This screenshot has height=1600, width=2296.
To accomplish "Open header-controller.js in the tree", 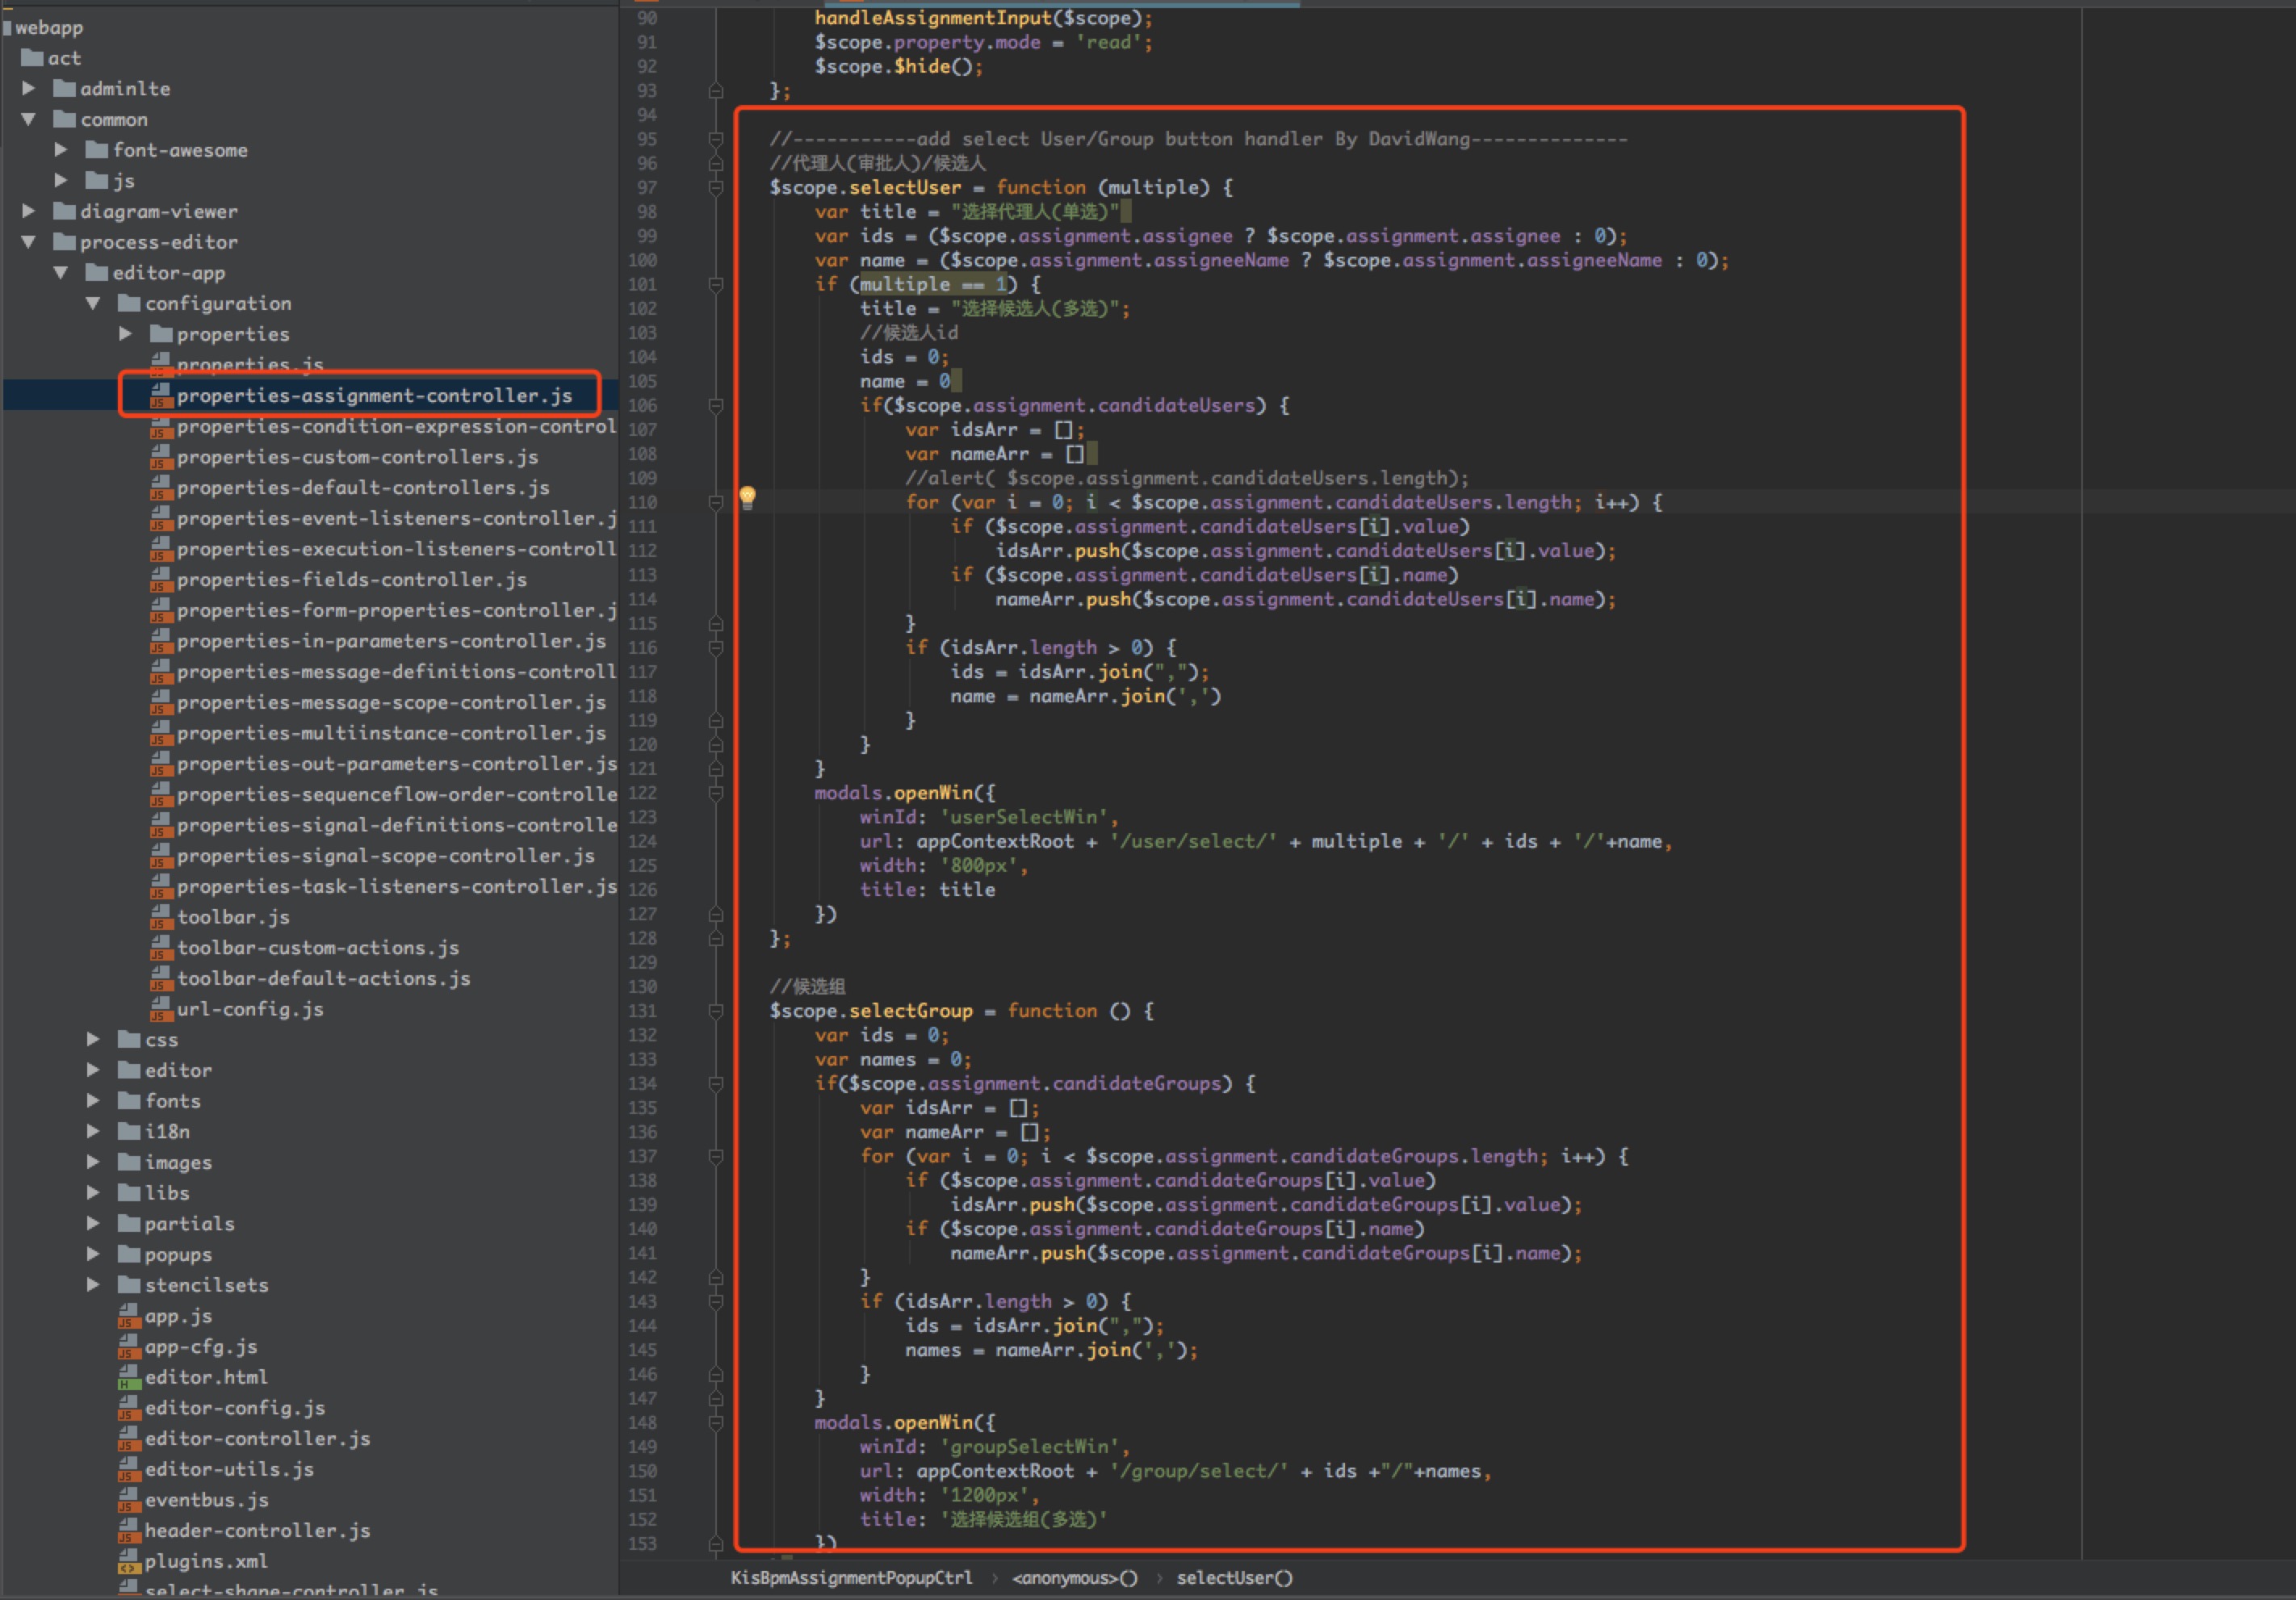I will click(258, 1530).
